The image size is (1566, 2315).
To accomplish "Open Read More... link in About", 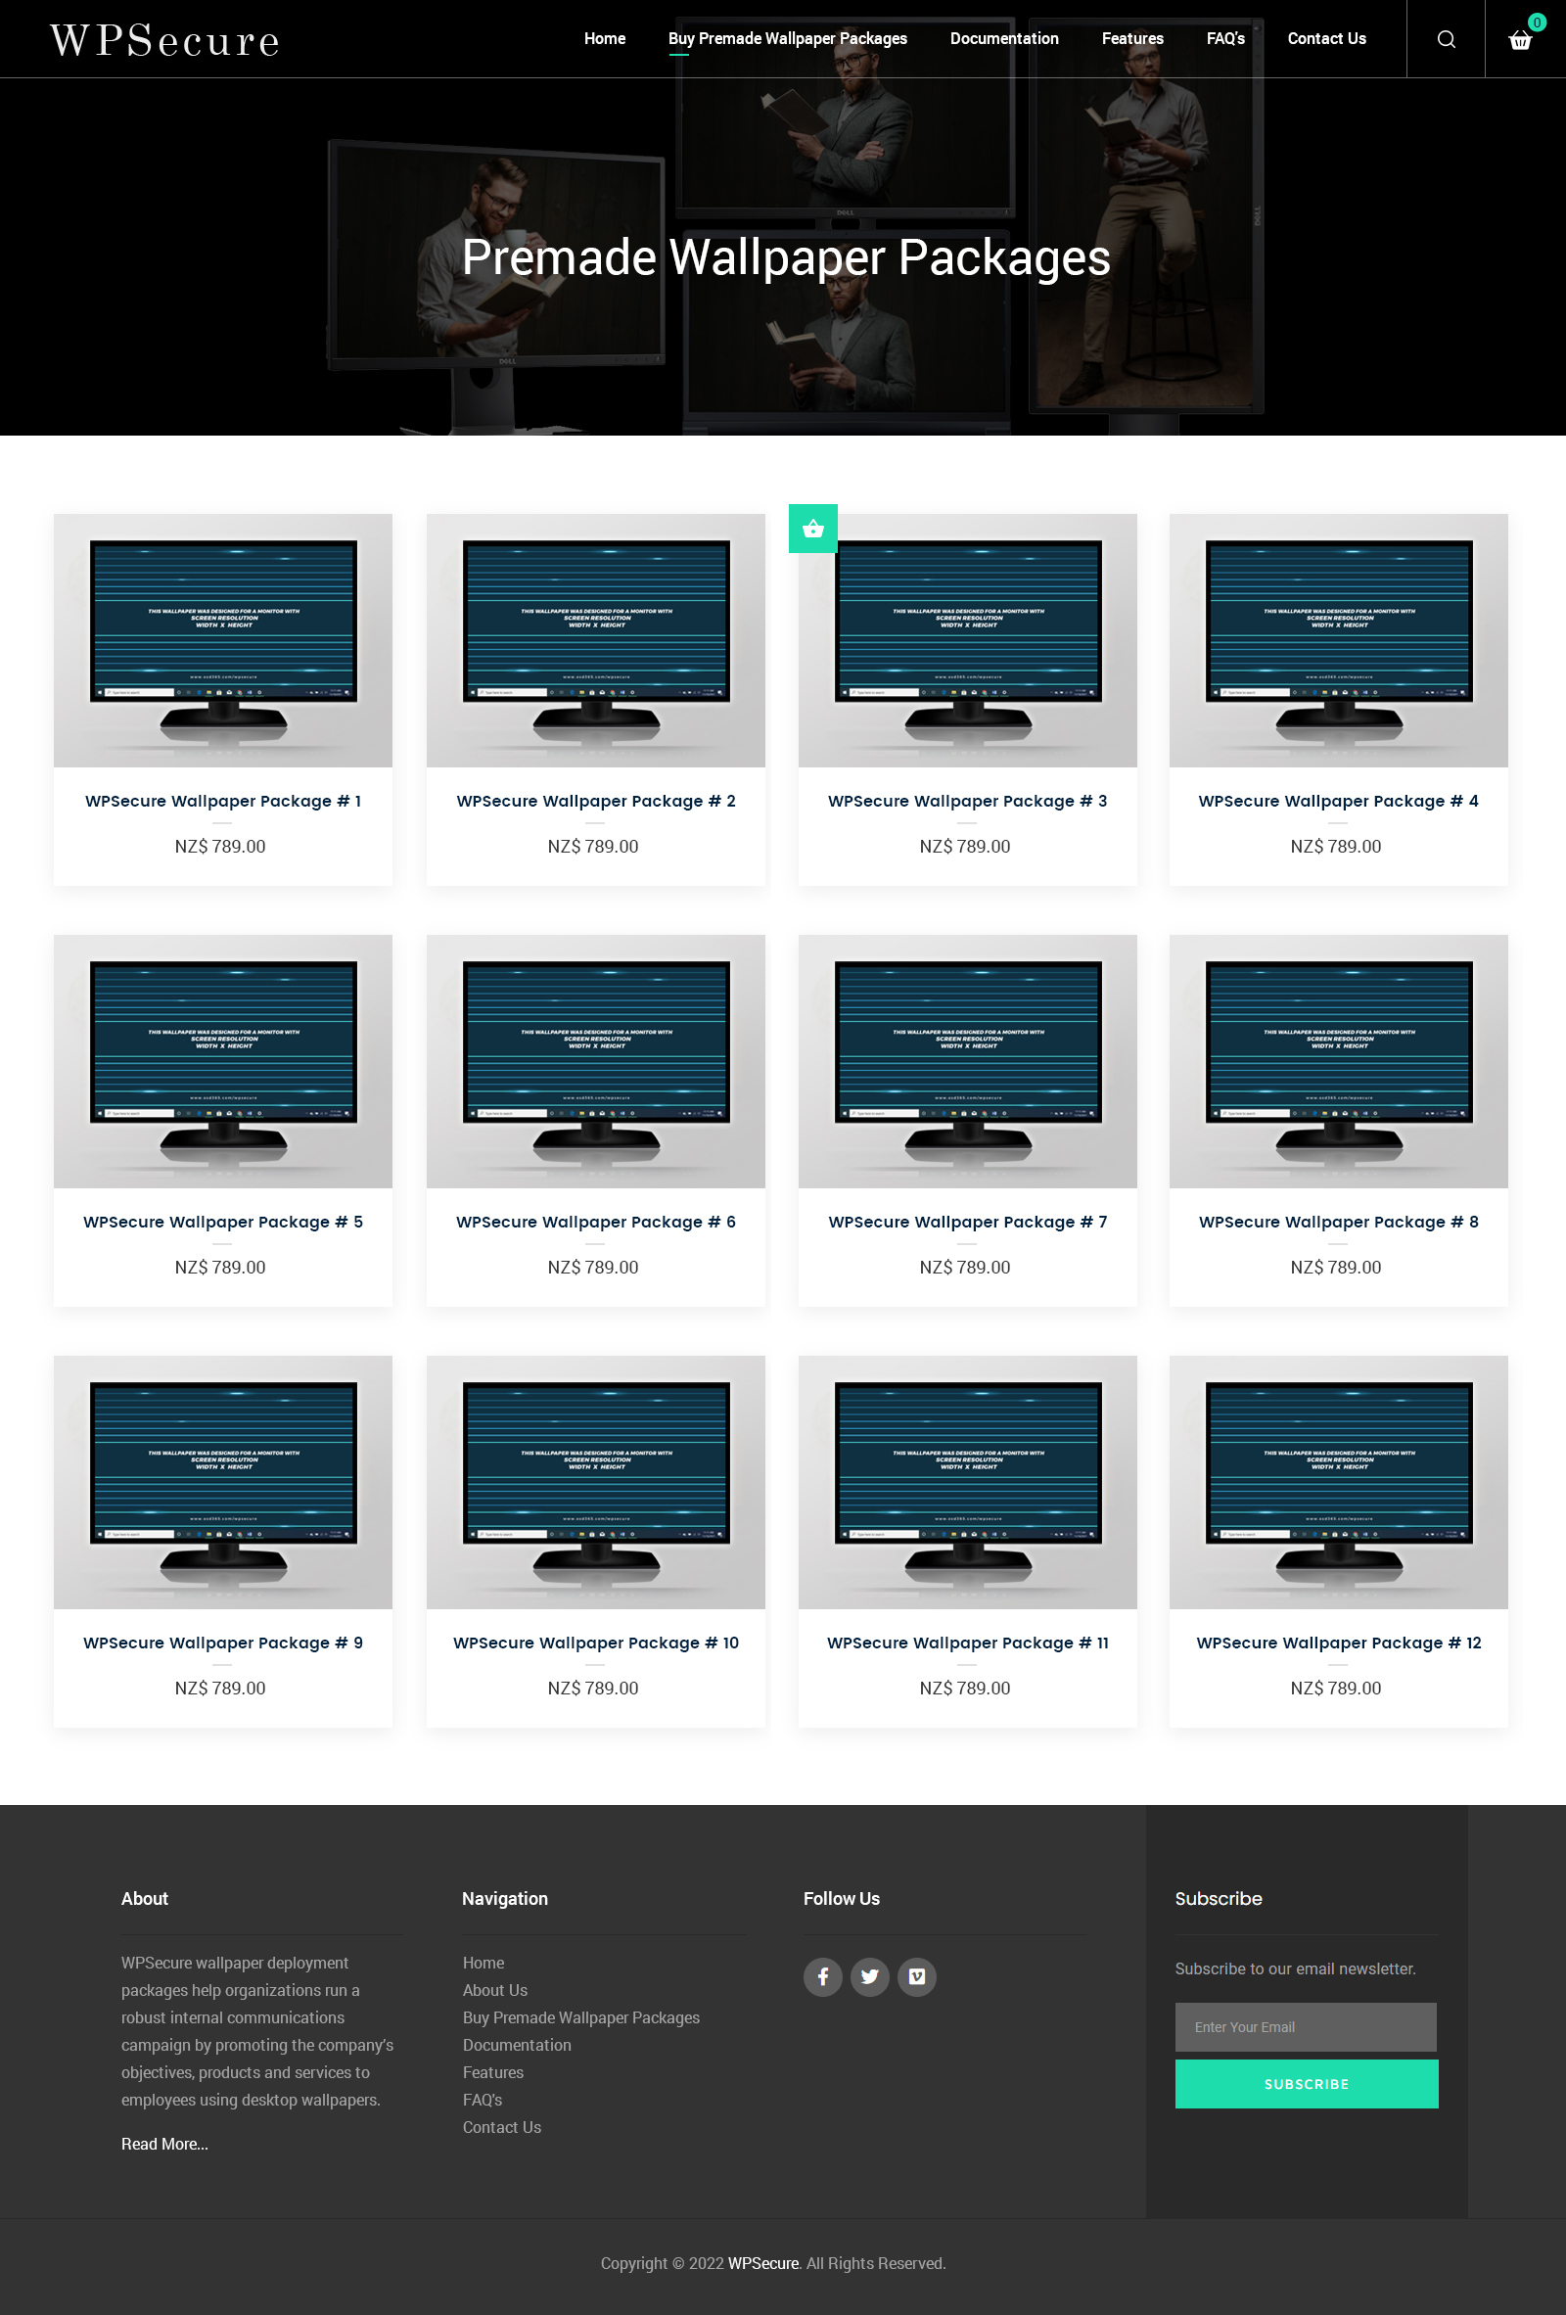I will tap(164, 2144).
